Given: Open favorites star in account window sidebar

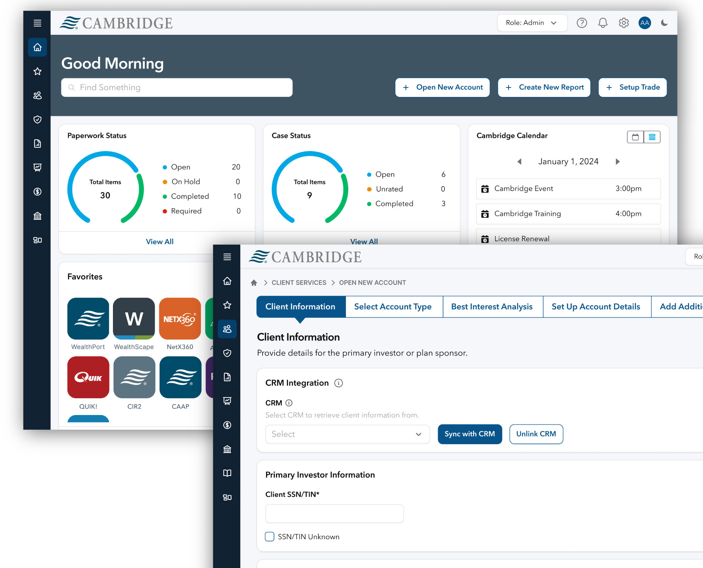Looking at the screenshot, I should coord(227,305).
